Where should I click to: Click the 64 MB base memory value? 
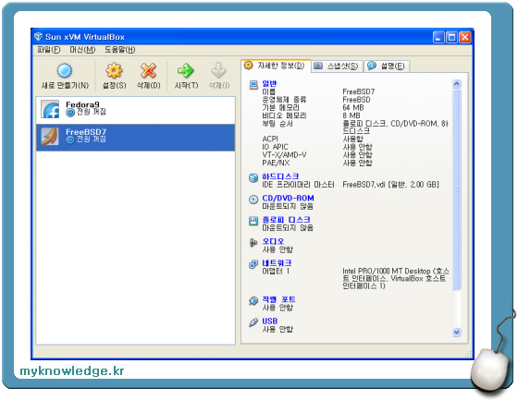click(353, 107)
